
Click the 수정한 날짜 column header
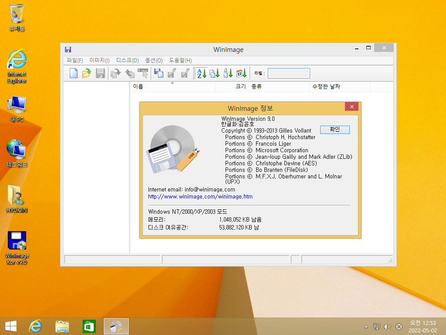pos(340,87)
